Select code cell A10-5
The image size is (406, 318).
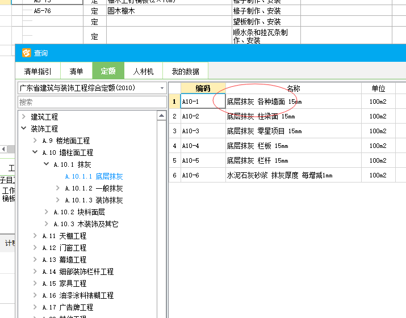pyautogui.click(x=203, y=160)
